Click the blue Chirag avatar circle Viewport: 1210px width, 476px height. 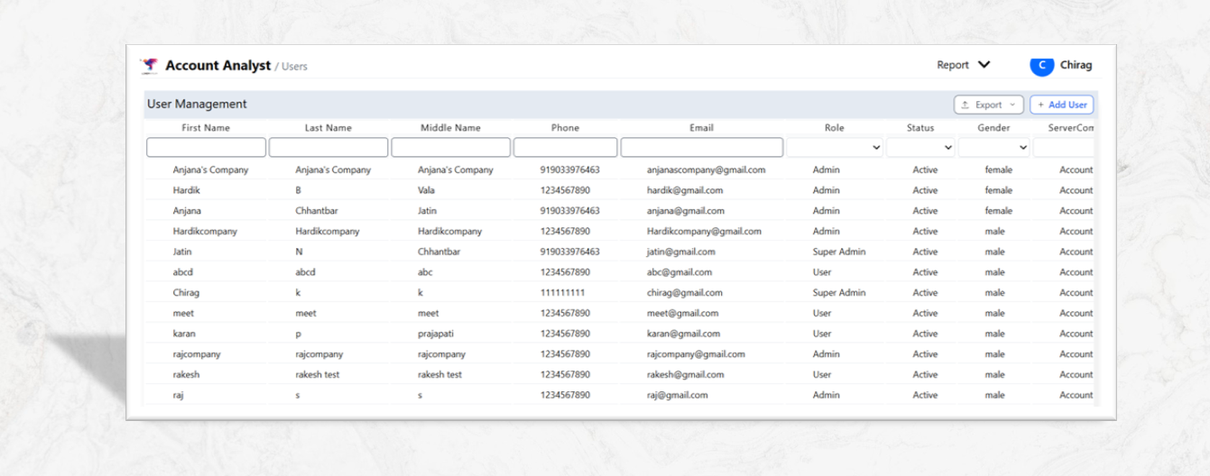point(1042,65)
